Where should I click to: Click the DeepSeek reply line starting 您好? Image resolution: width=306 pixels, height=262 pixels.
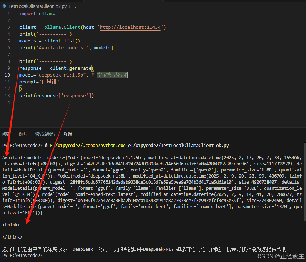(146, 249)
